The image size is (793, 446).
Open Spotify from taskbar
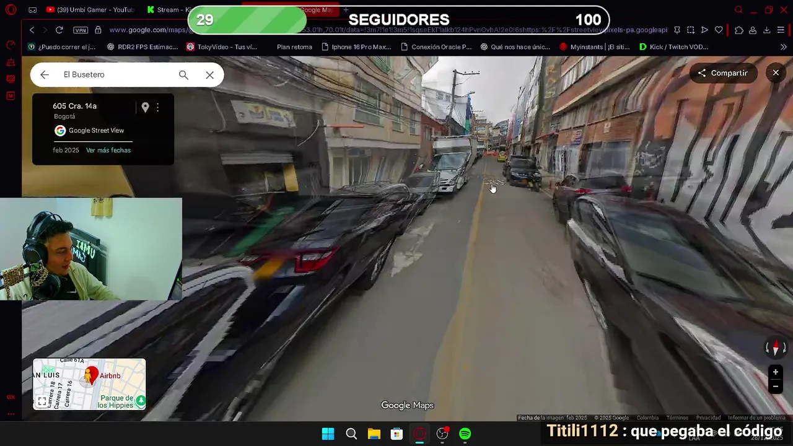click(465, 434)
